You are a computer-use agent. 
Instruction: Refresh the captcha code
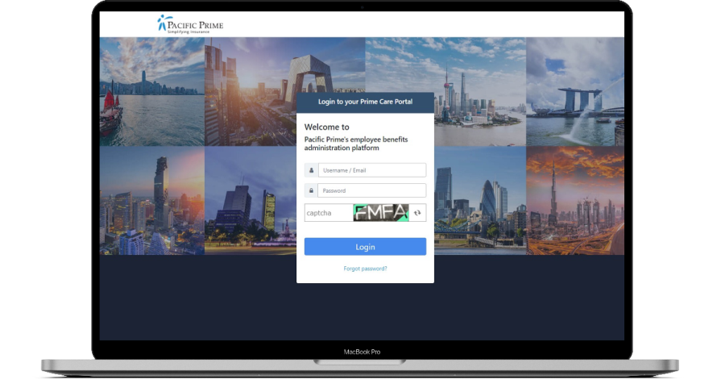(417, 213)
